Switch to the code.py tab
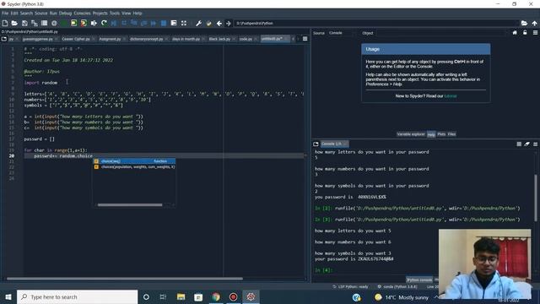The height and width of the screenshot is (304, 540). pyautogui.click(x=246, y=39)
